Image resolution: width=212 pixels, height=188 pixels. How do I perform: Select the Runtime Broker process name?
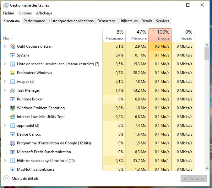point(30,99)
